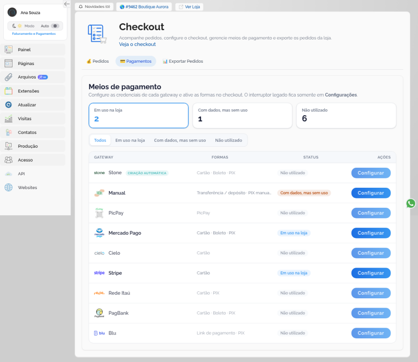Collapse sidebar with the left arrow icon
Image resolution: width=418 pixels, height=362 pixels.
click(x=66, y=4)
